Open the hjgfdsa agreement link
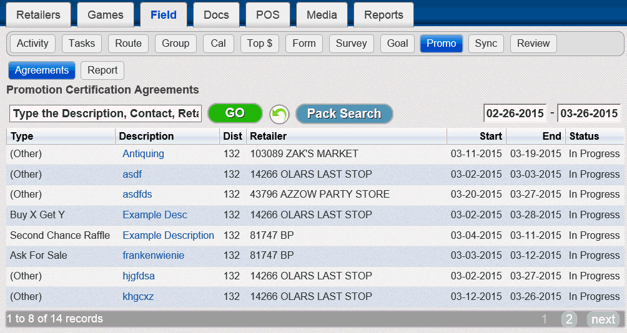The width and height of the screenshot is (627, 333). [139, 276]
